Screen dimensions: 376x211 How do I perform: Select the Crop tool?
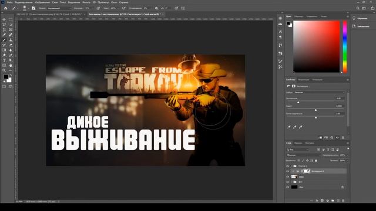pos(4,30)
